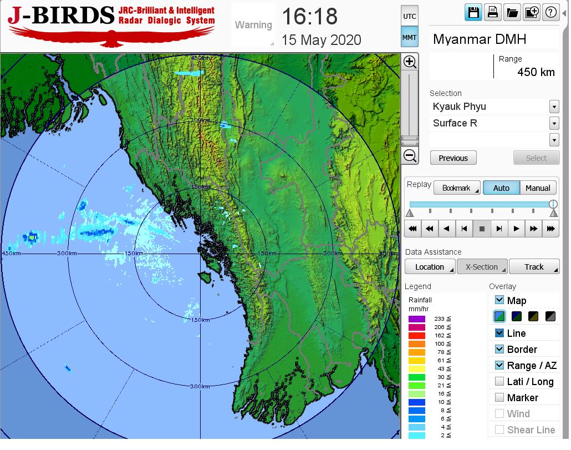Viewport: 571px width, 450px height.
Task: Enable the Lati / Long overlay
Action: (x=499, y=381)
